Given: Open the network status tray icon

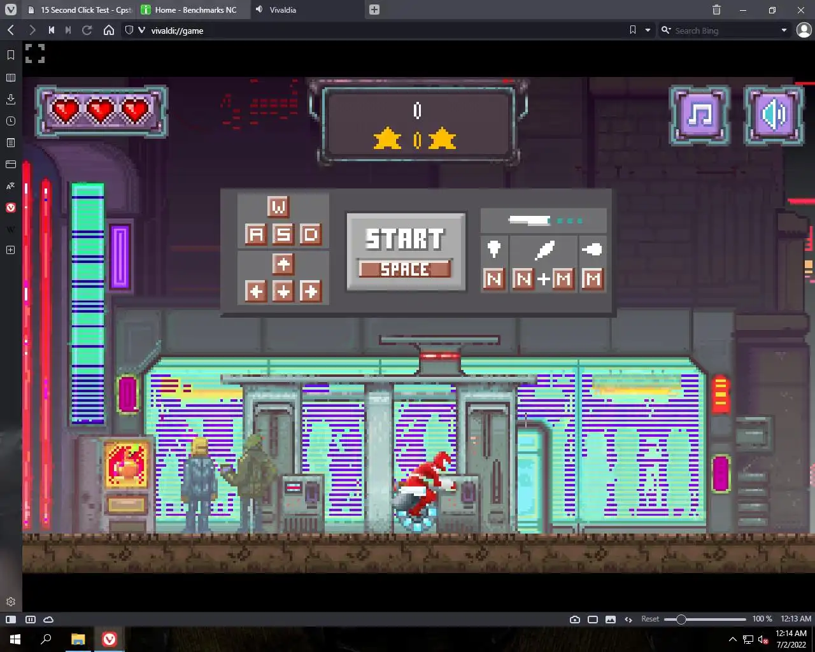Looking at the screenshot, I should point(748,639).
